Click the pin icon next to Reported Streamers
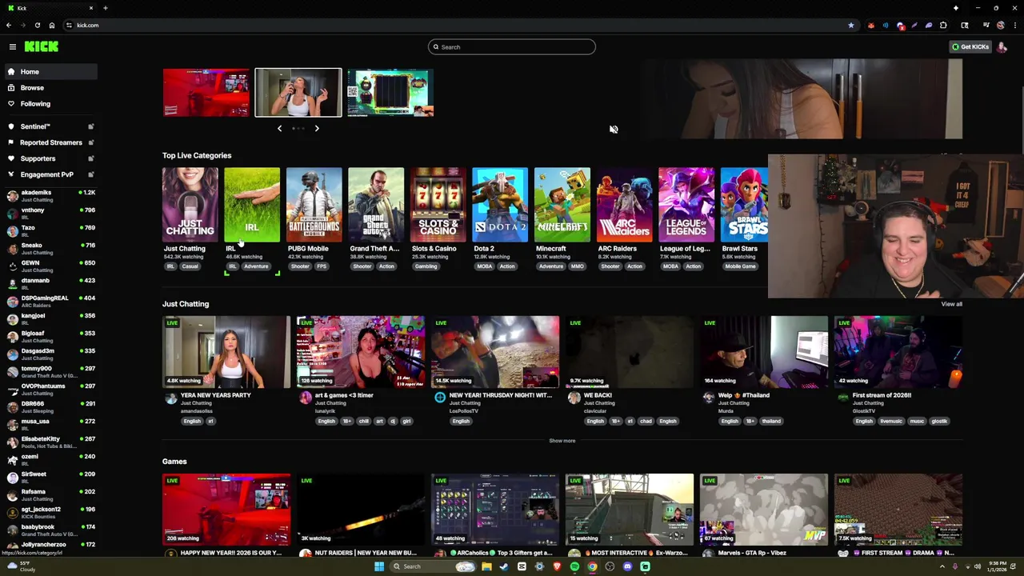The height and width of the screenshot is (576, 1024). (x=90, y=142)
